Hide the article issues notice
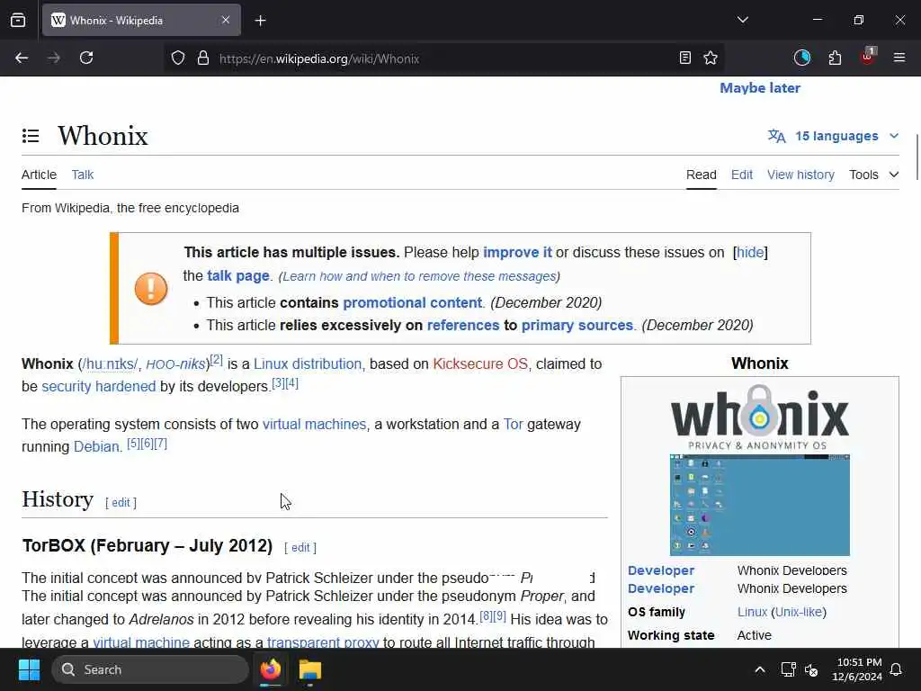The height and width of the screenshot is (691, 921). [750, 253]
